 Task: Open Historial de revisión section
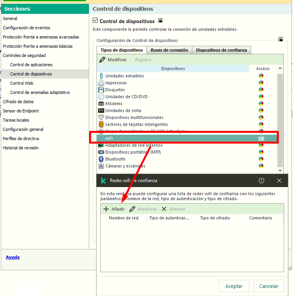click(21, 148)
